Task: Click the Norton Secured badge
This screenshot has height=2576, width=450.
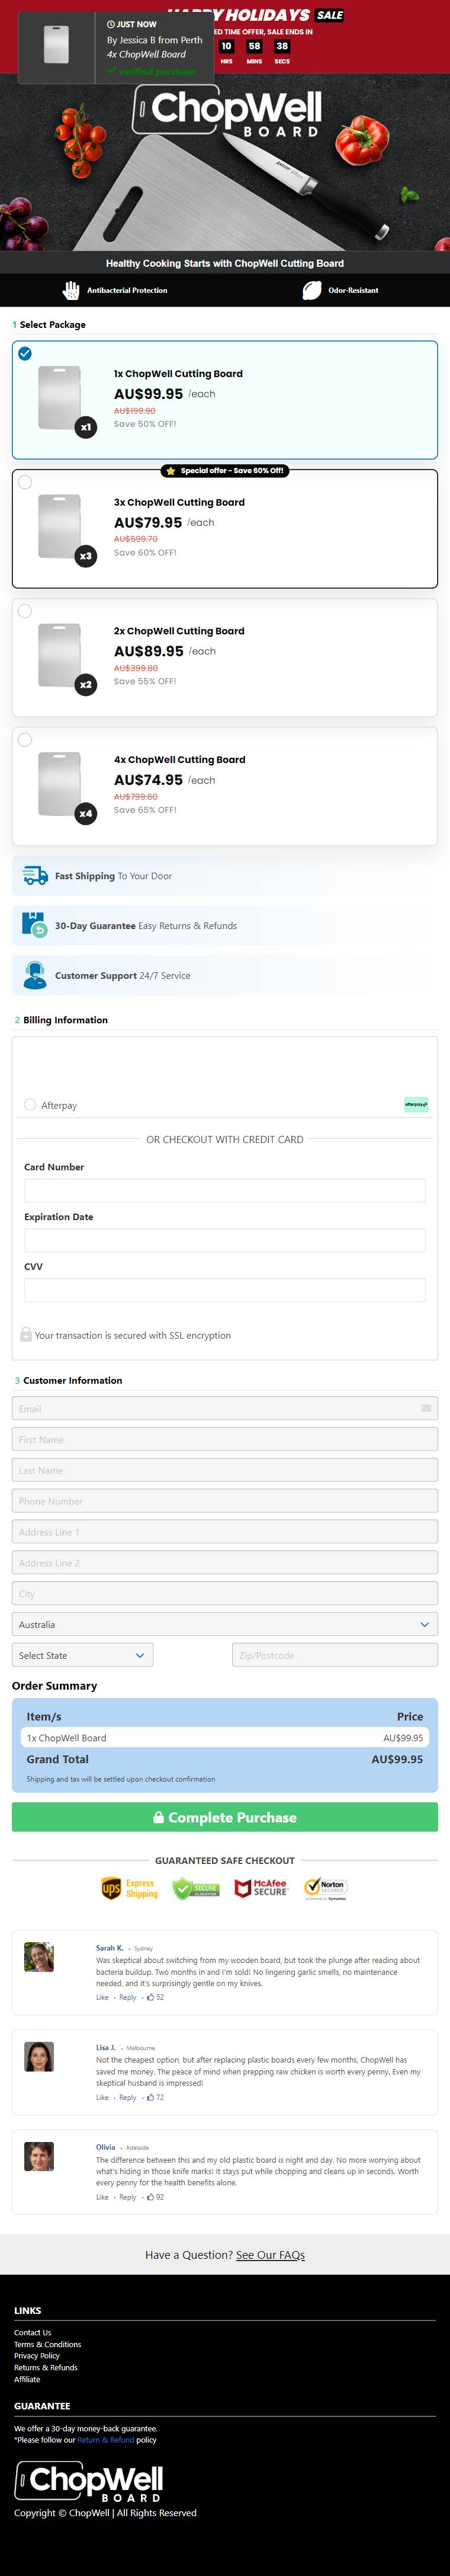Action: [x=325, y=1888]
